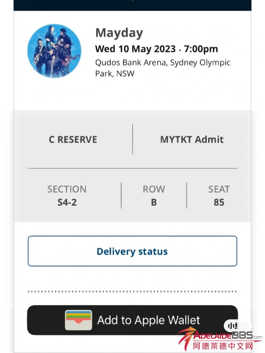Image resolution: width=265 pixels, height=353 pixels.
Task: Tap the Apple Wallet card icon
Action: (78, 320)
